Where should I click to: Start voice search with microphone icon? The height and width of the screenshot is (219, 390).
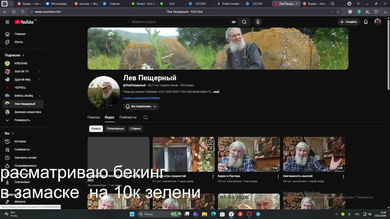(258, 22)
